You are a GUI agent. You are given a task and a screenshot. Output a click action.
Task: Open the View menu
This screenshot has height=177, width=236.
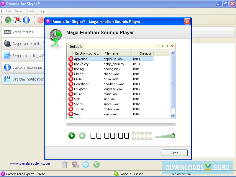click(19, 11)
